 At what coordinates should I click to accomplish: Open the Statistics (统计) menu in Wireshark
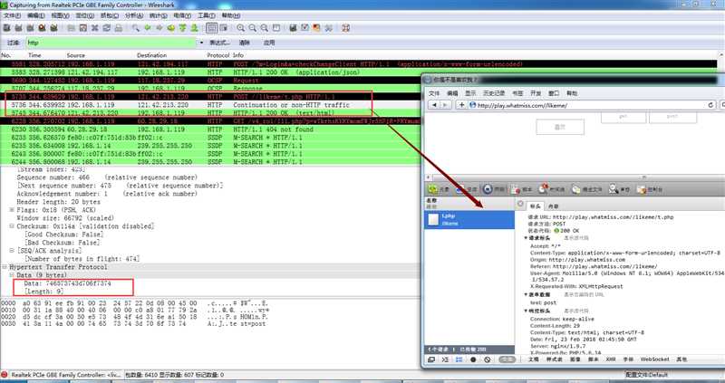point(158,15)
